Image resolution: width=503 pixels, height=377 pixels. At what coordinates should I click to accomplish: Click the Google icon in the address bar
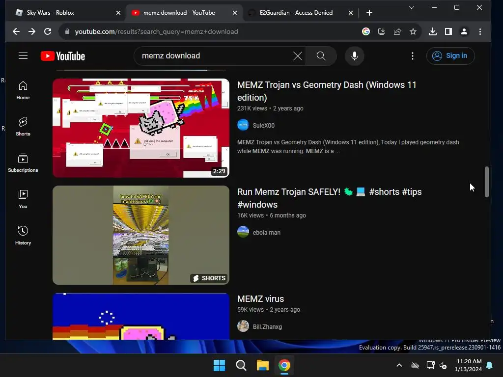point(365,31)
